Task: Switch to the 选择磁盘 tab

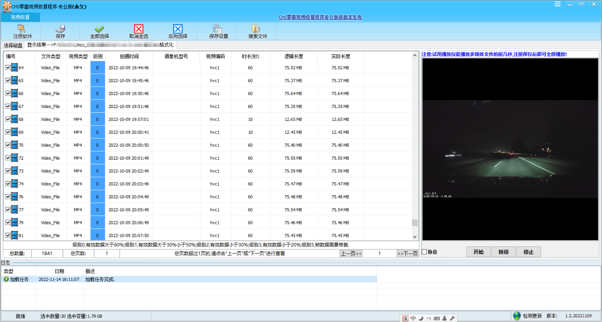Action: tap(13, 45)
